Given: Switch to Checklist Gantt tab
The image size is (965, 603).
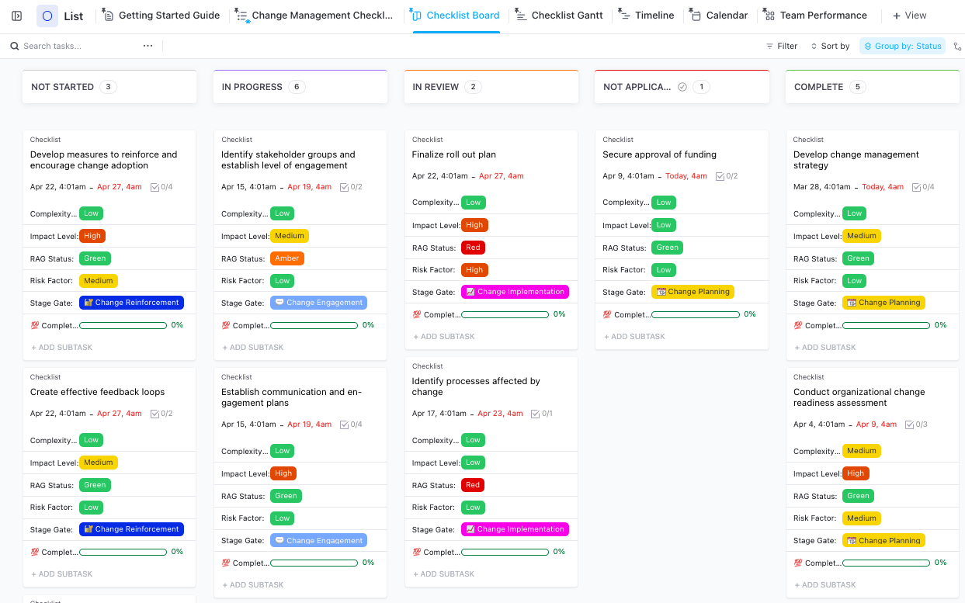Looking at the screenshot, I should click(559, 16).
